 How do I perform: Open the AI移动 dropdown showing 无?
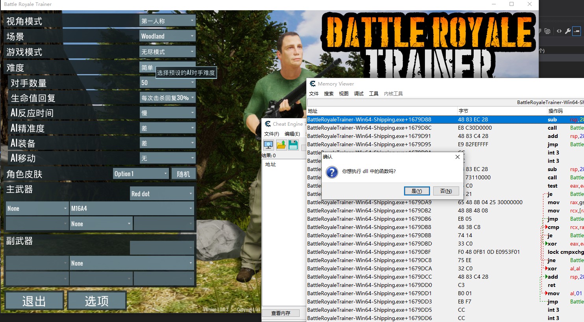(168, 158)
